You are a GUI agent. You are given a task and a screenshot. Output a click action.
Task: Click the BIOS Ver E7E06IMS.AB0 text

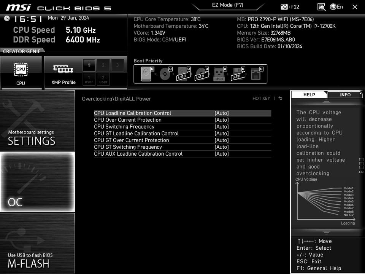click(266, 39)
